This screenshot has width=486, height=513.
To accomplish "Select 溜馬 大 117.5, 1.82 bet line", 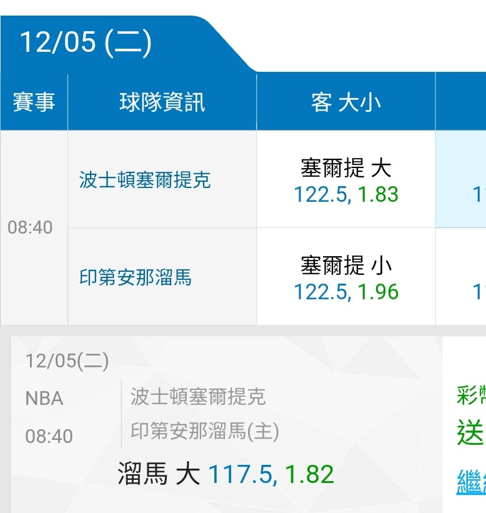I will [x=226, y=474].
